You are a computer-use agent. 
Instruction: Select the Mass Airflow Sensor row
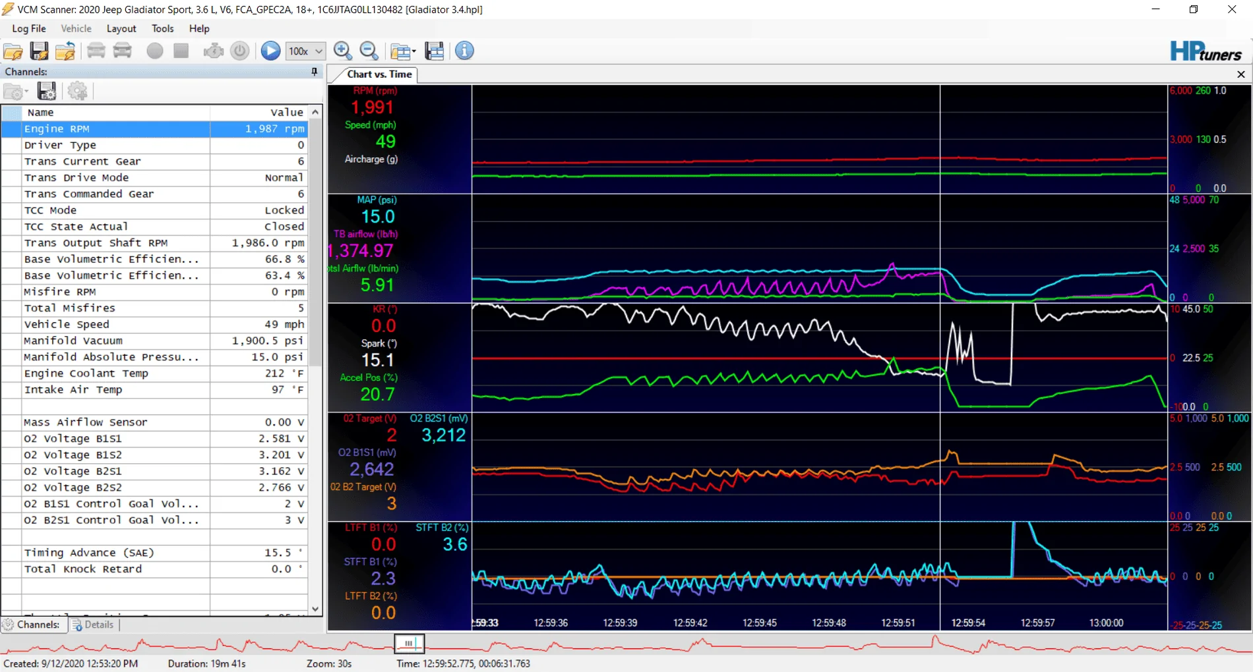coord(154,422)
